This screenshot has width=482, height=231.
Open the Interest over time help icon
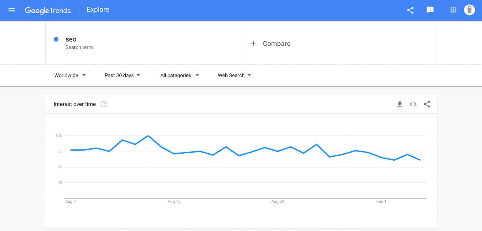(x=104, y=104)
